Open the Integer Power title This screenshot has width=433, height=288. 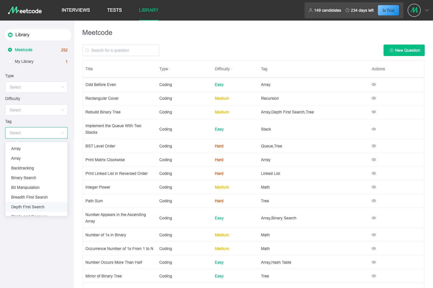click(x=98, y=187)
